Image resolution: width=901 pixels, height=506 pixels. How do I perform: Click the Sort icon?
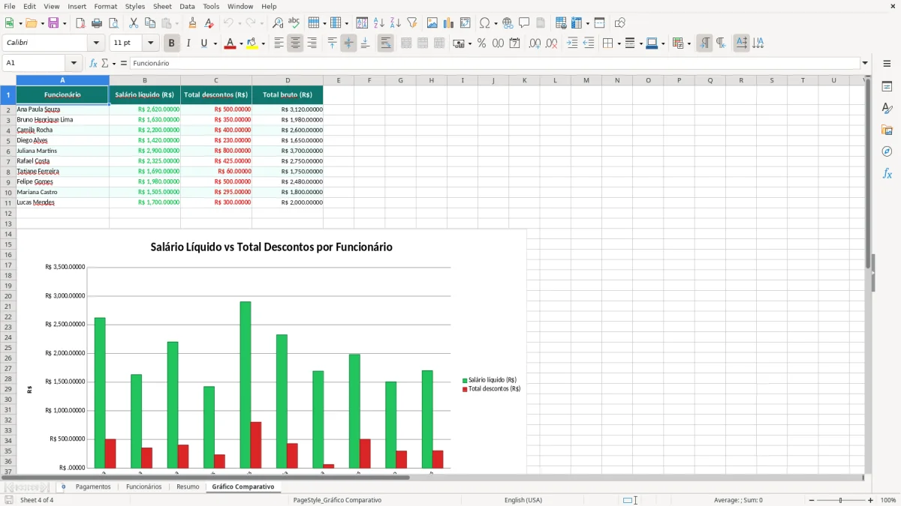coord(362,23)
